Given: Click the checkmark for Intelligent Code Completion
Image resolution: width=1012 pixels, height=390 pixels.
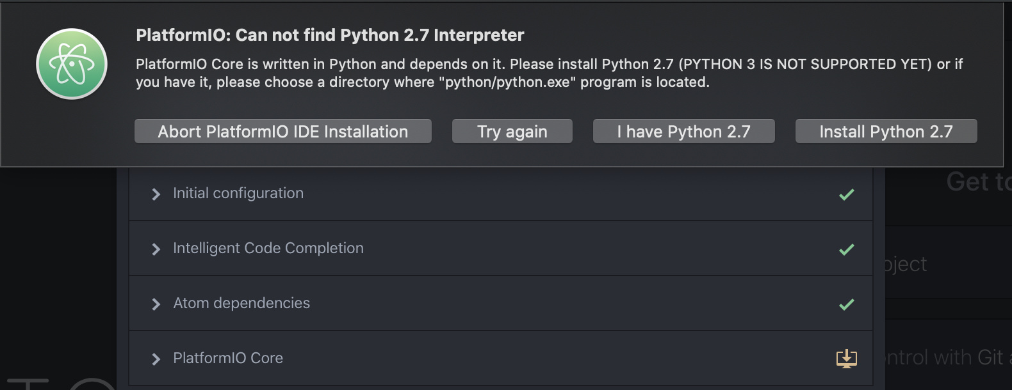Looking at the screenshot, I should (846, 249).
